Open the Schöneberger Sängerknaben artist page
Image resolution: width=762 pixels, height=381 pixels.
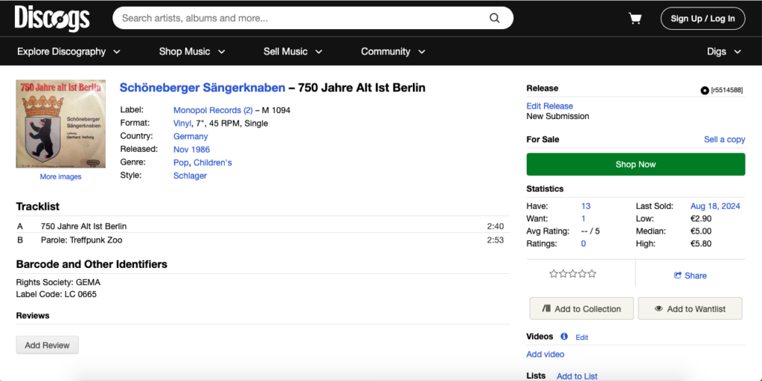(x=202, y=88)
